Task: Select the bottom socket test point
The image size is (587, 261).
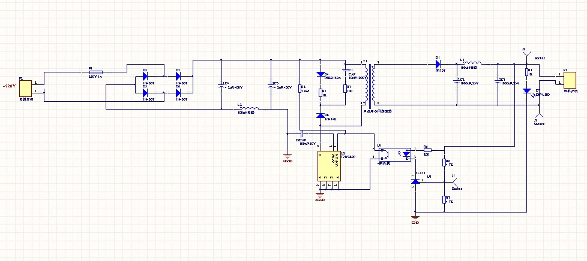Action: tap(538, 115)
